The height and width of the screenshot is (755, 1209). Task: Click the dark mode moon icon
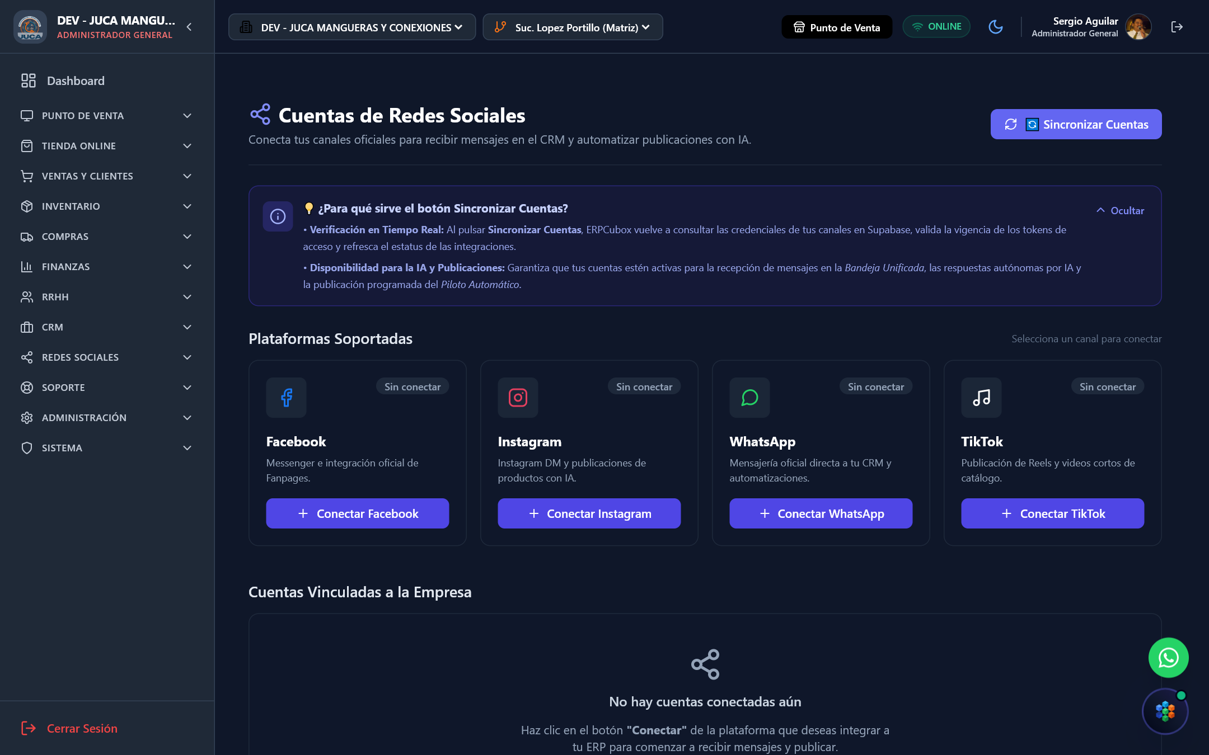coord(995,27)
